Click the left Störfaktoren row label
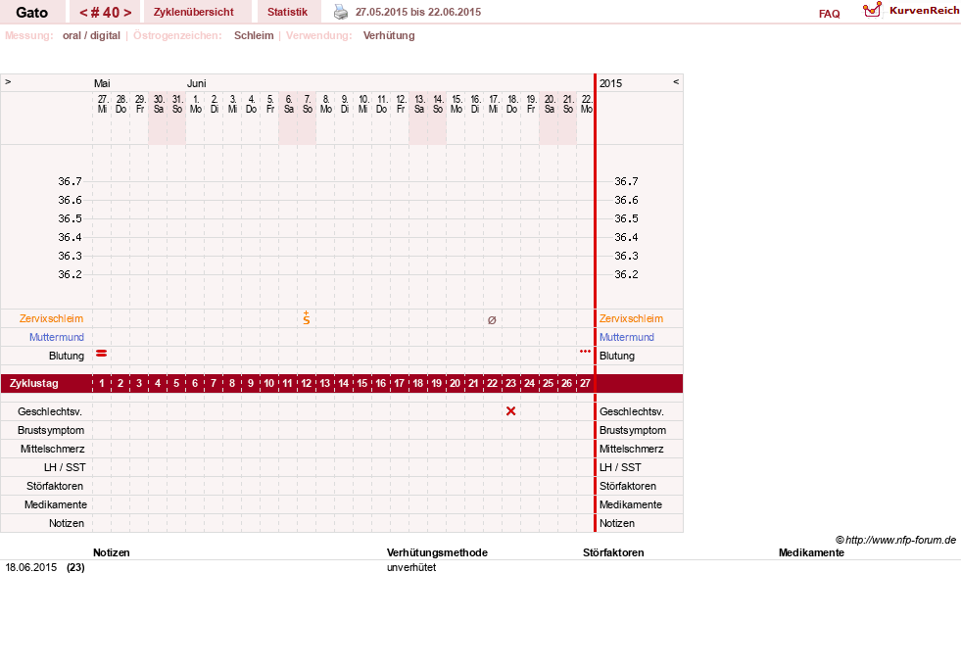 click(55, 486)
